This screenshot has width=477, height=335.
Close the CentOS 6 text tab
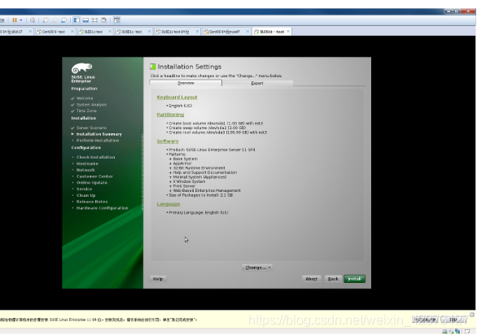tap(72, 32)
